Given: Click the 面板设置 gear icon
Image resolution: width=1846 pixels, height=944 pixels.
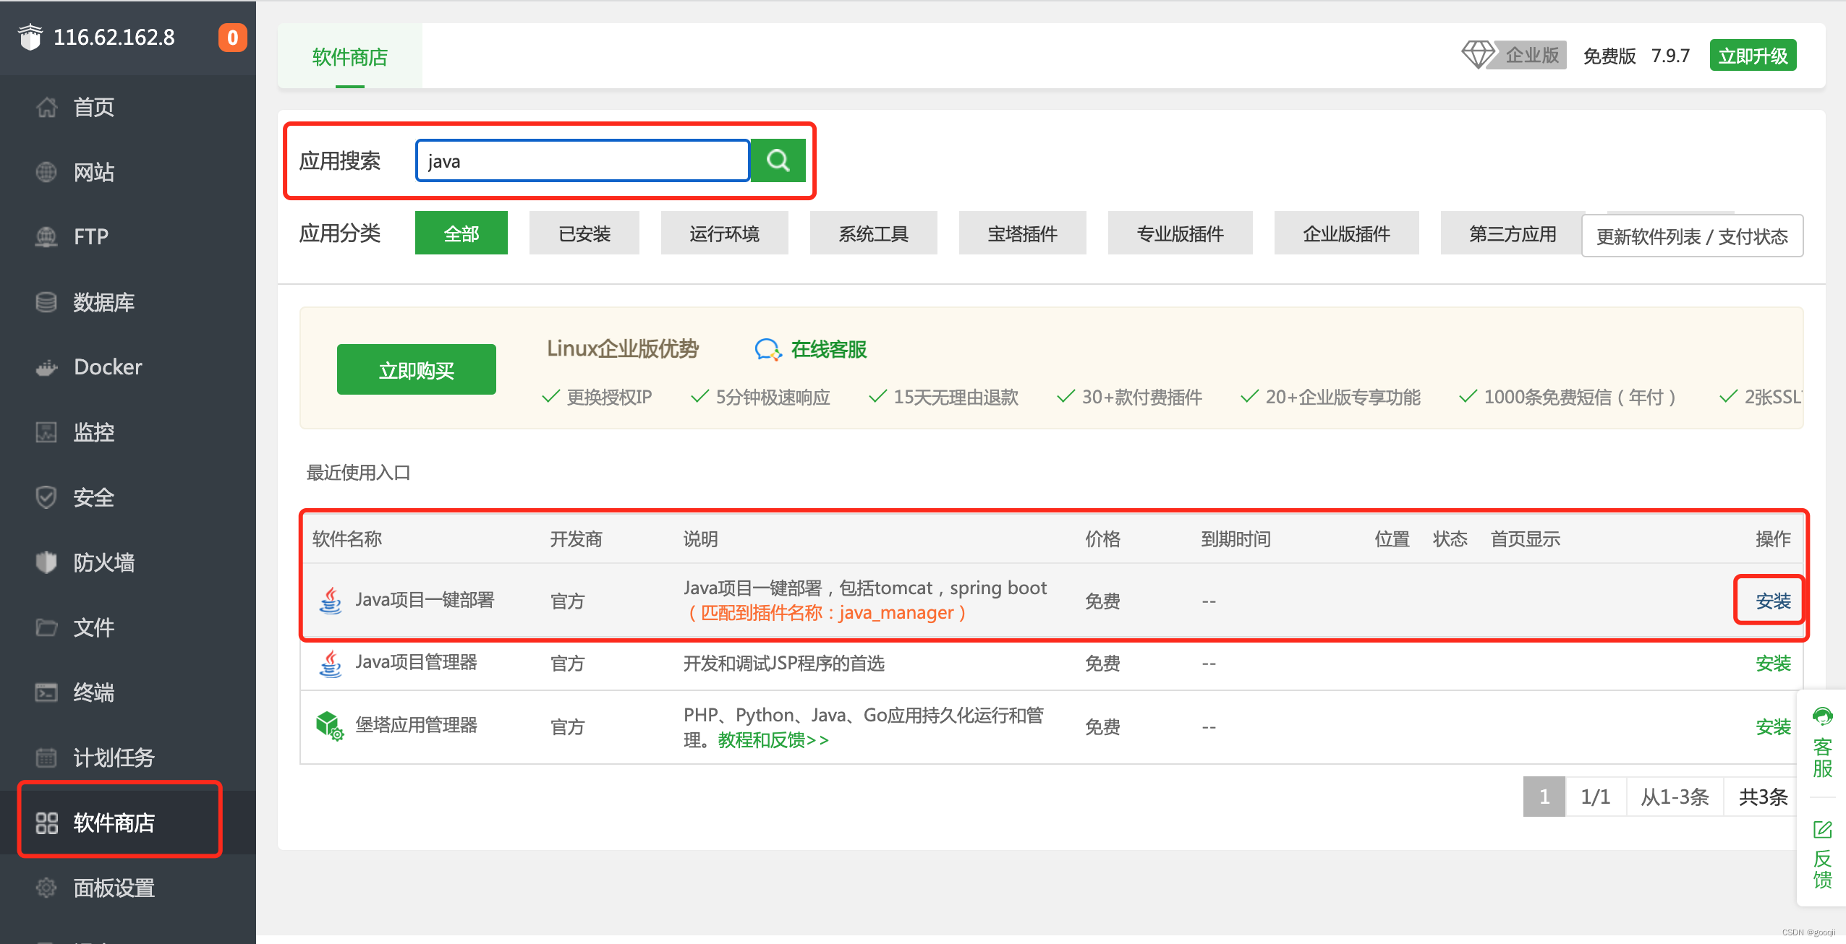Looking at the screenshot, I should pos(46,888).
